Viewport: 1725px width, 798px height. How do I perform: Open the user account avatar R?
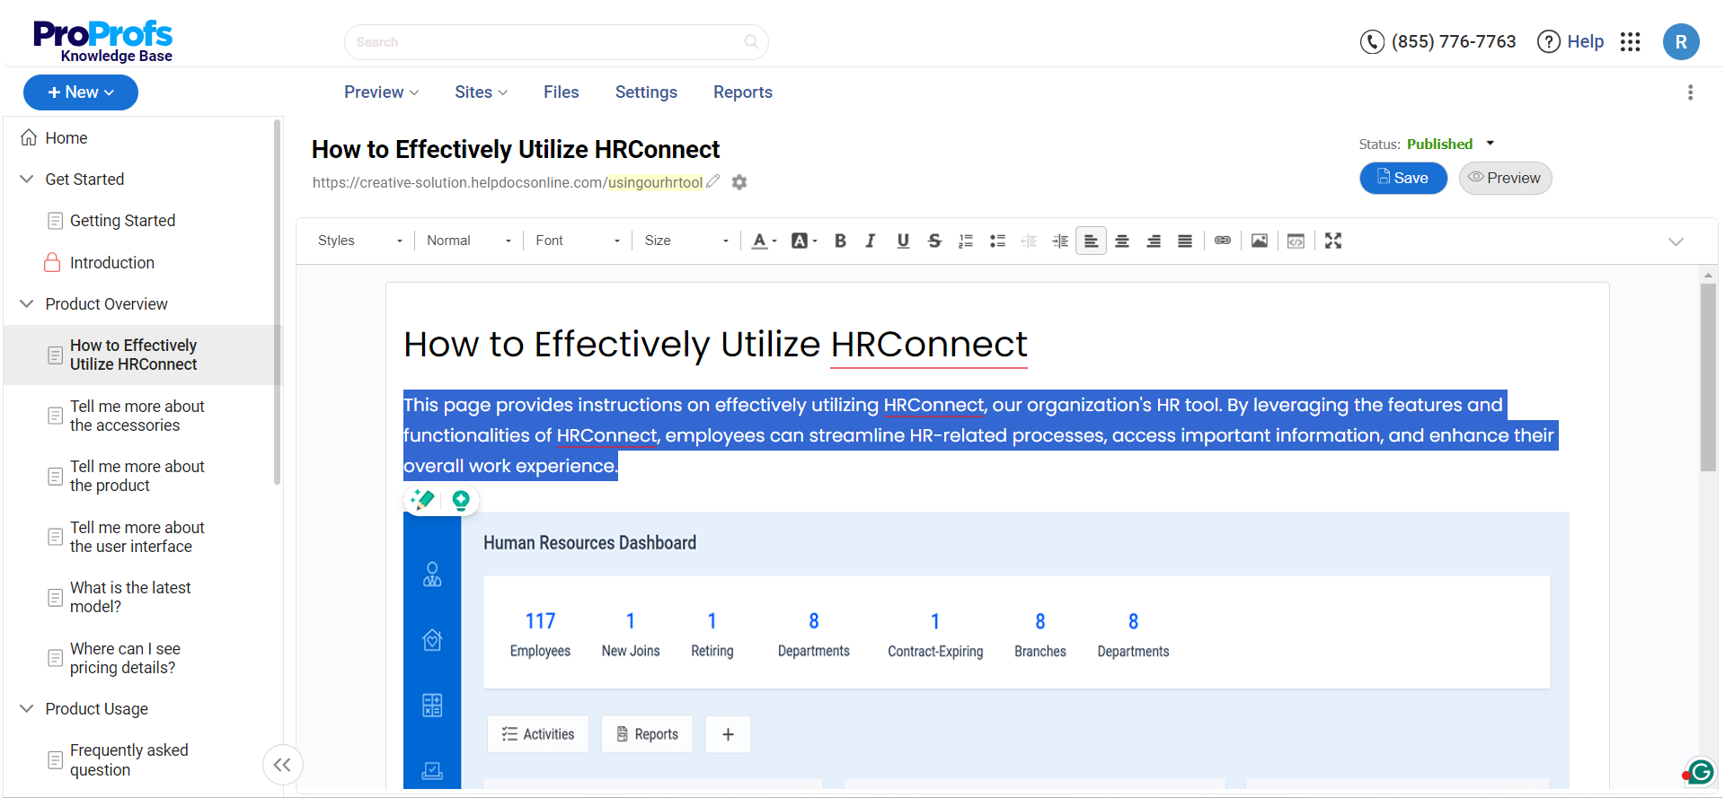pos(1681,42)
